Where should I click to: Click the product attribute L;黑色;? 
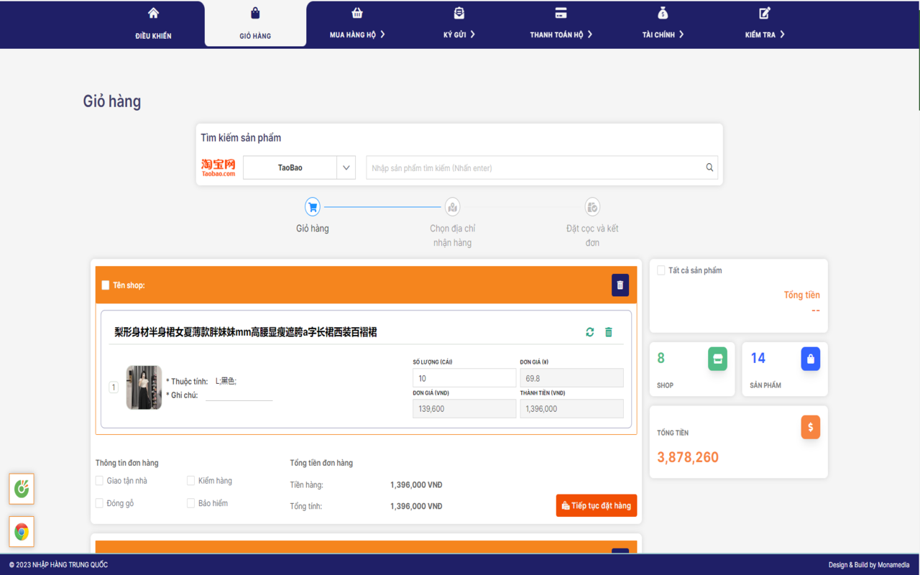click(x=226, y=381)
